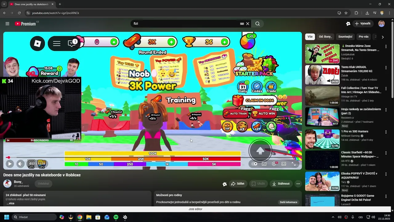This screenshot has width=394, height=222.
Task: Open the YouTube guide hamburger menu
Action: click(x=7, y=24)
